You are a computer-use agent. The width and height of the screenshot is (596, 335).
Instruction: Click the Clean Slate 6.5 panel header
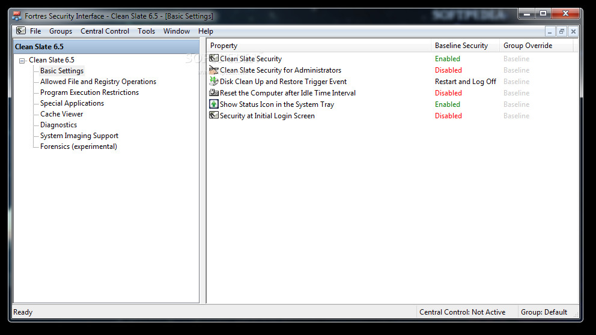coord(106,47)
